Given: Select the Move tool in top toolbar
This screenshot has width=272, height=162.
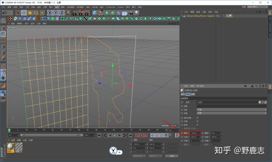Looking at the screenshot, I should 24,13.
